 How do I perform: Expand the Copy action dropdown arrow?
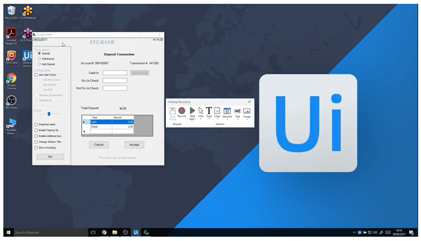pyautogui.click(x=217, y=119)
